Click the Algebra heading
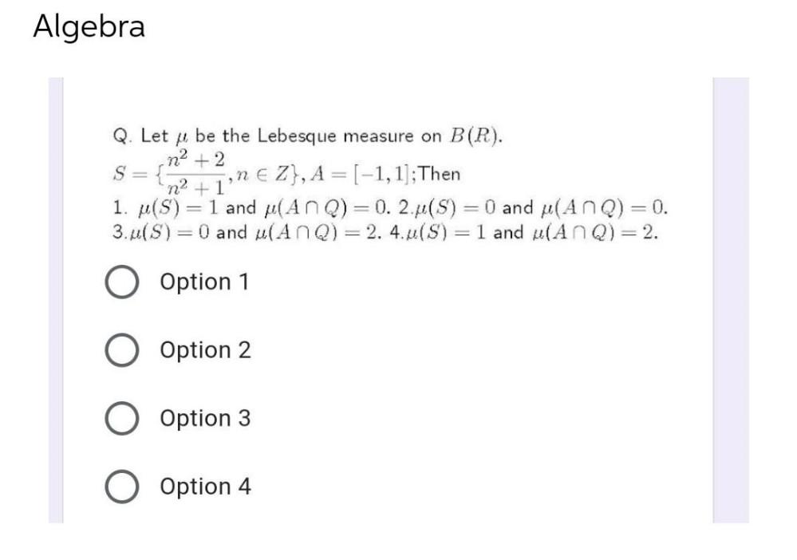 88,27
